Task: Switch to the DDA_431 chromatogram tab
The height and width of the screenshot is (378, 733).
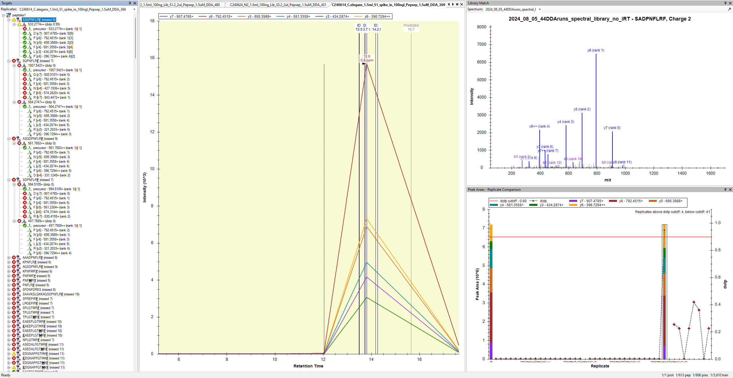Action: (277, 5)
